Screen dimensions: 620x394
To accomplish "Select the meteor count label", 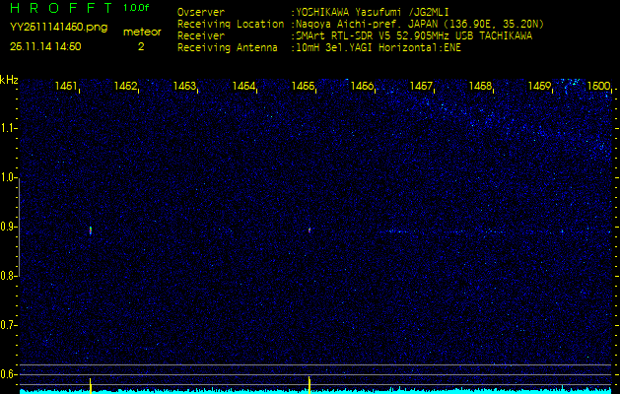I will click(x=141, y=32).
